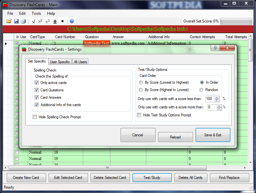
Task: Enable Hide Test Study Options Prompt
Action: point(139,115)
